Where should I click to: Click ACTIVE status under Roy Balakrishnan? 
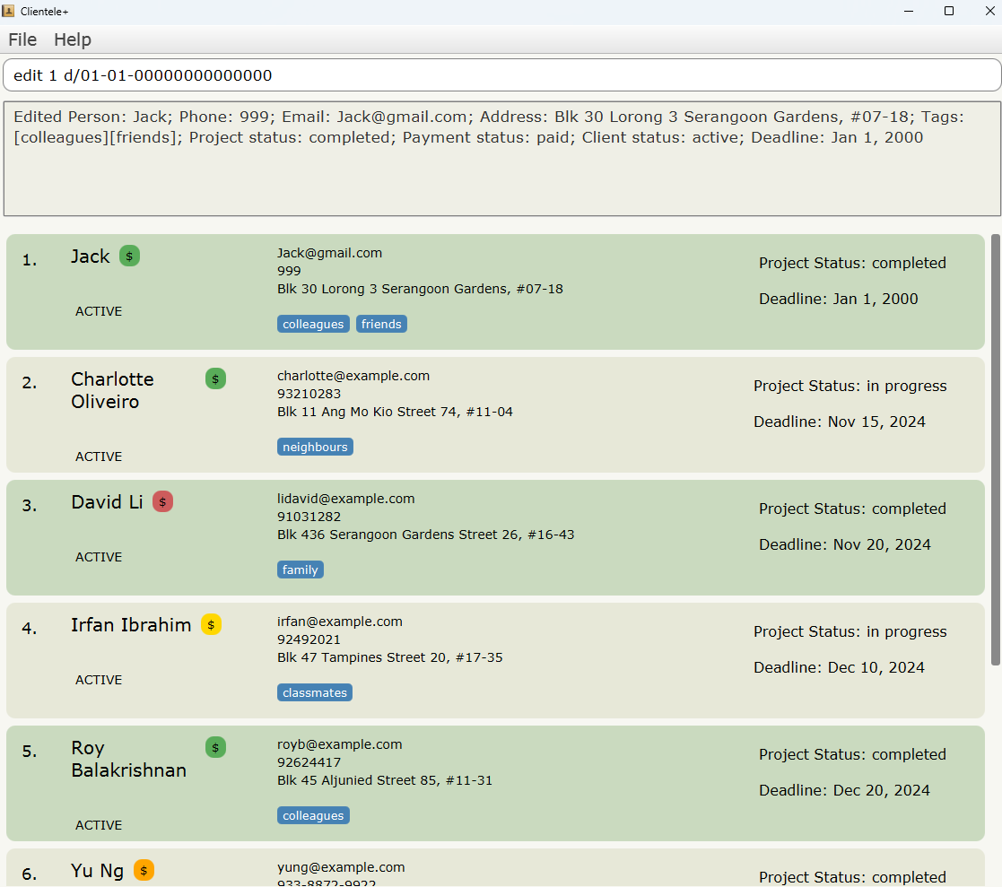99,825
